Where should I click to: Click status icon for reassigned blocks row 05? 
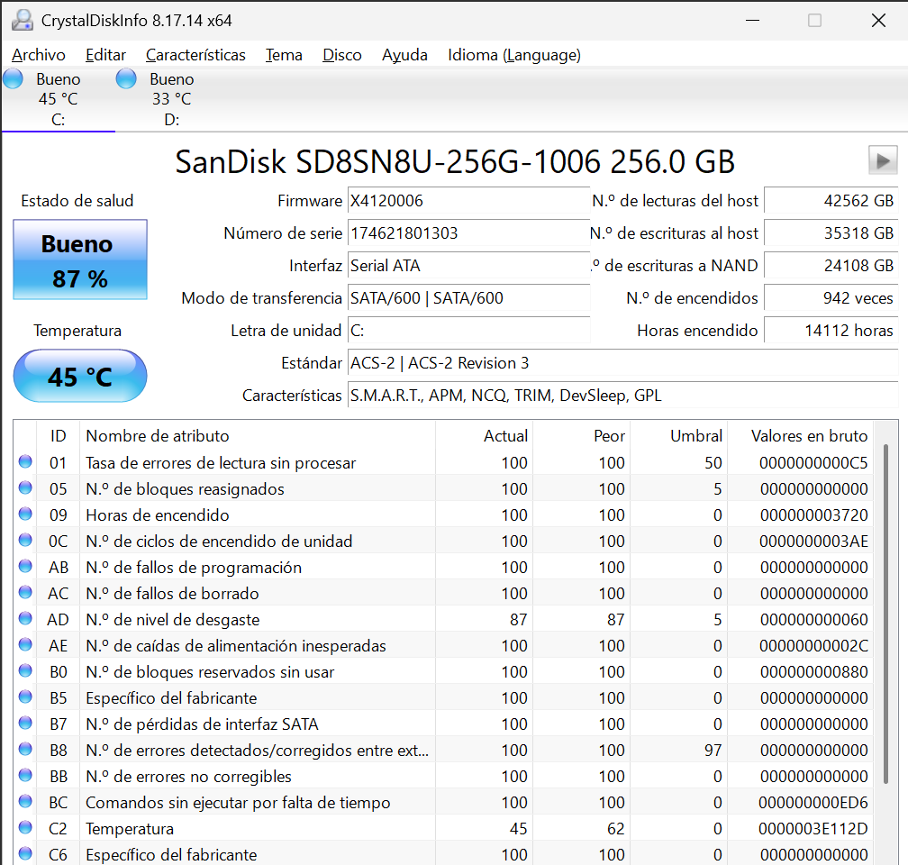25,489
